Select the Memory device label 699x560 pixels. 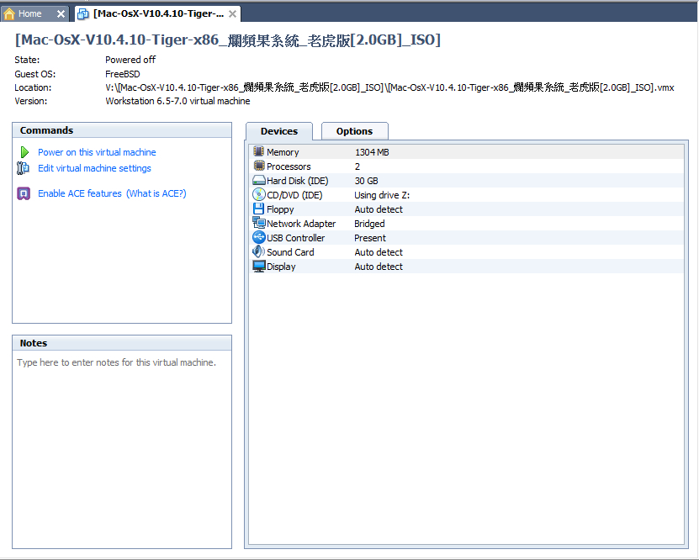pyautogui.click(x=283, y=152)
